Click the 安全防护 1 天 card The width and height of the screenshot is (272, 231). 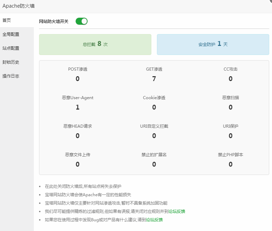tap(213, 45)
